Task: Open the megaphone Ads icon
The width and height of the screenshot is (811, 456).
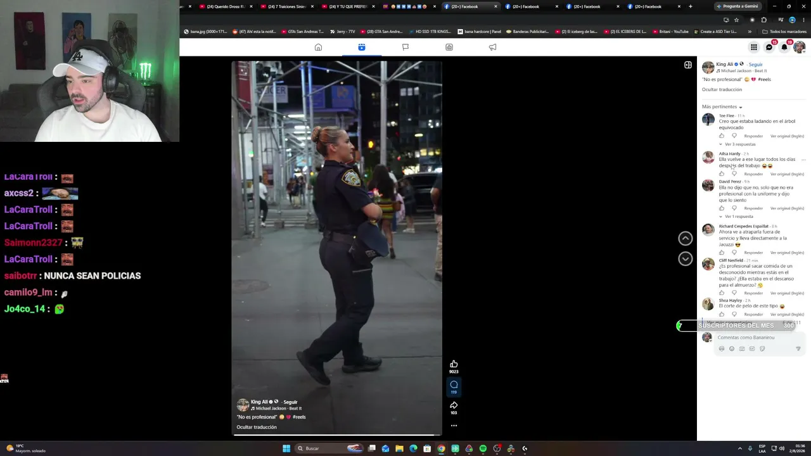Action: (x=492, y=47)
